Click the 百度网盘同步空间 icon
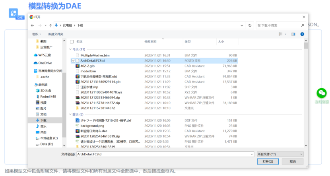The image size is (330, 176). coord(35,71)
